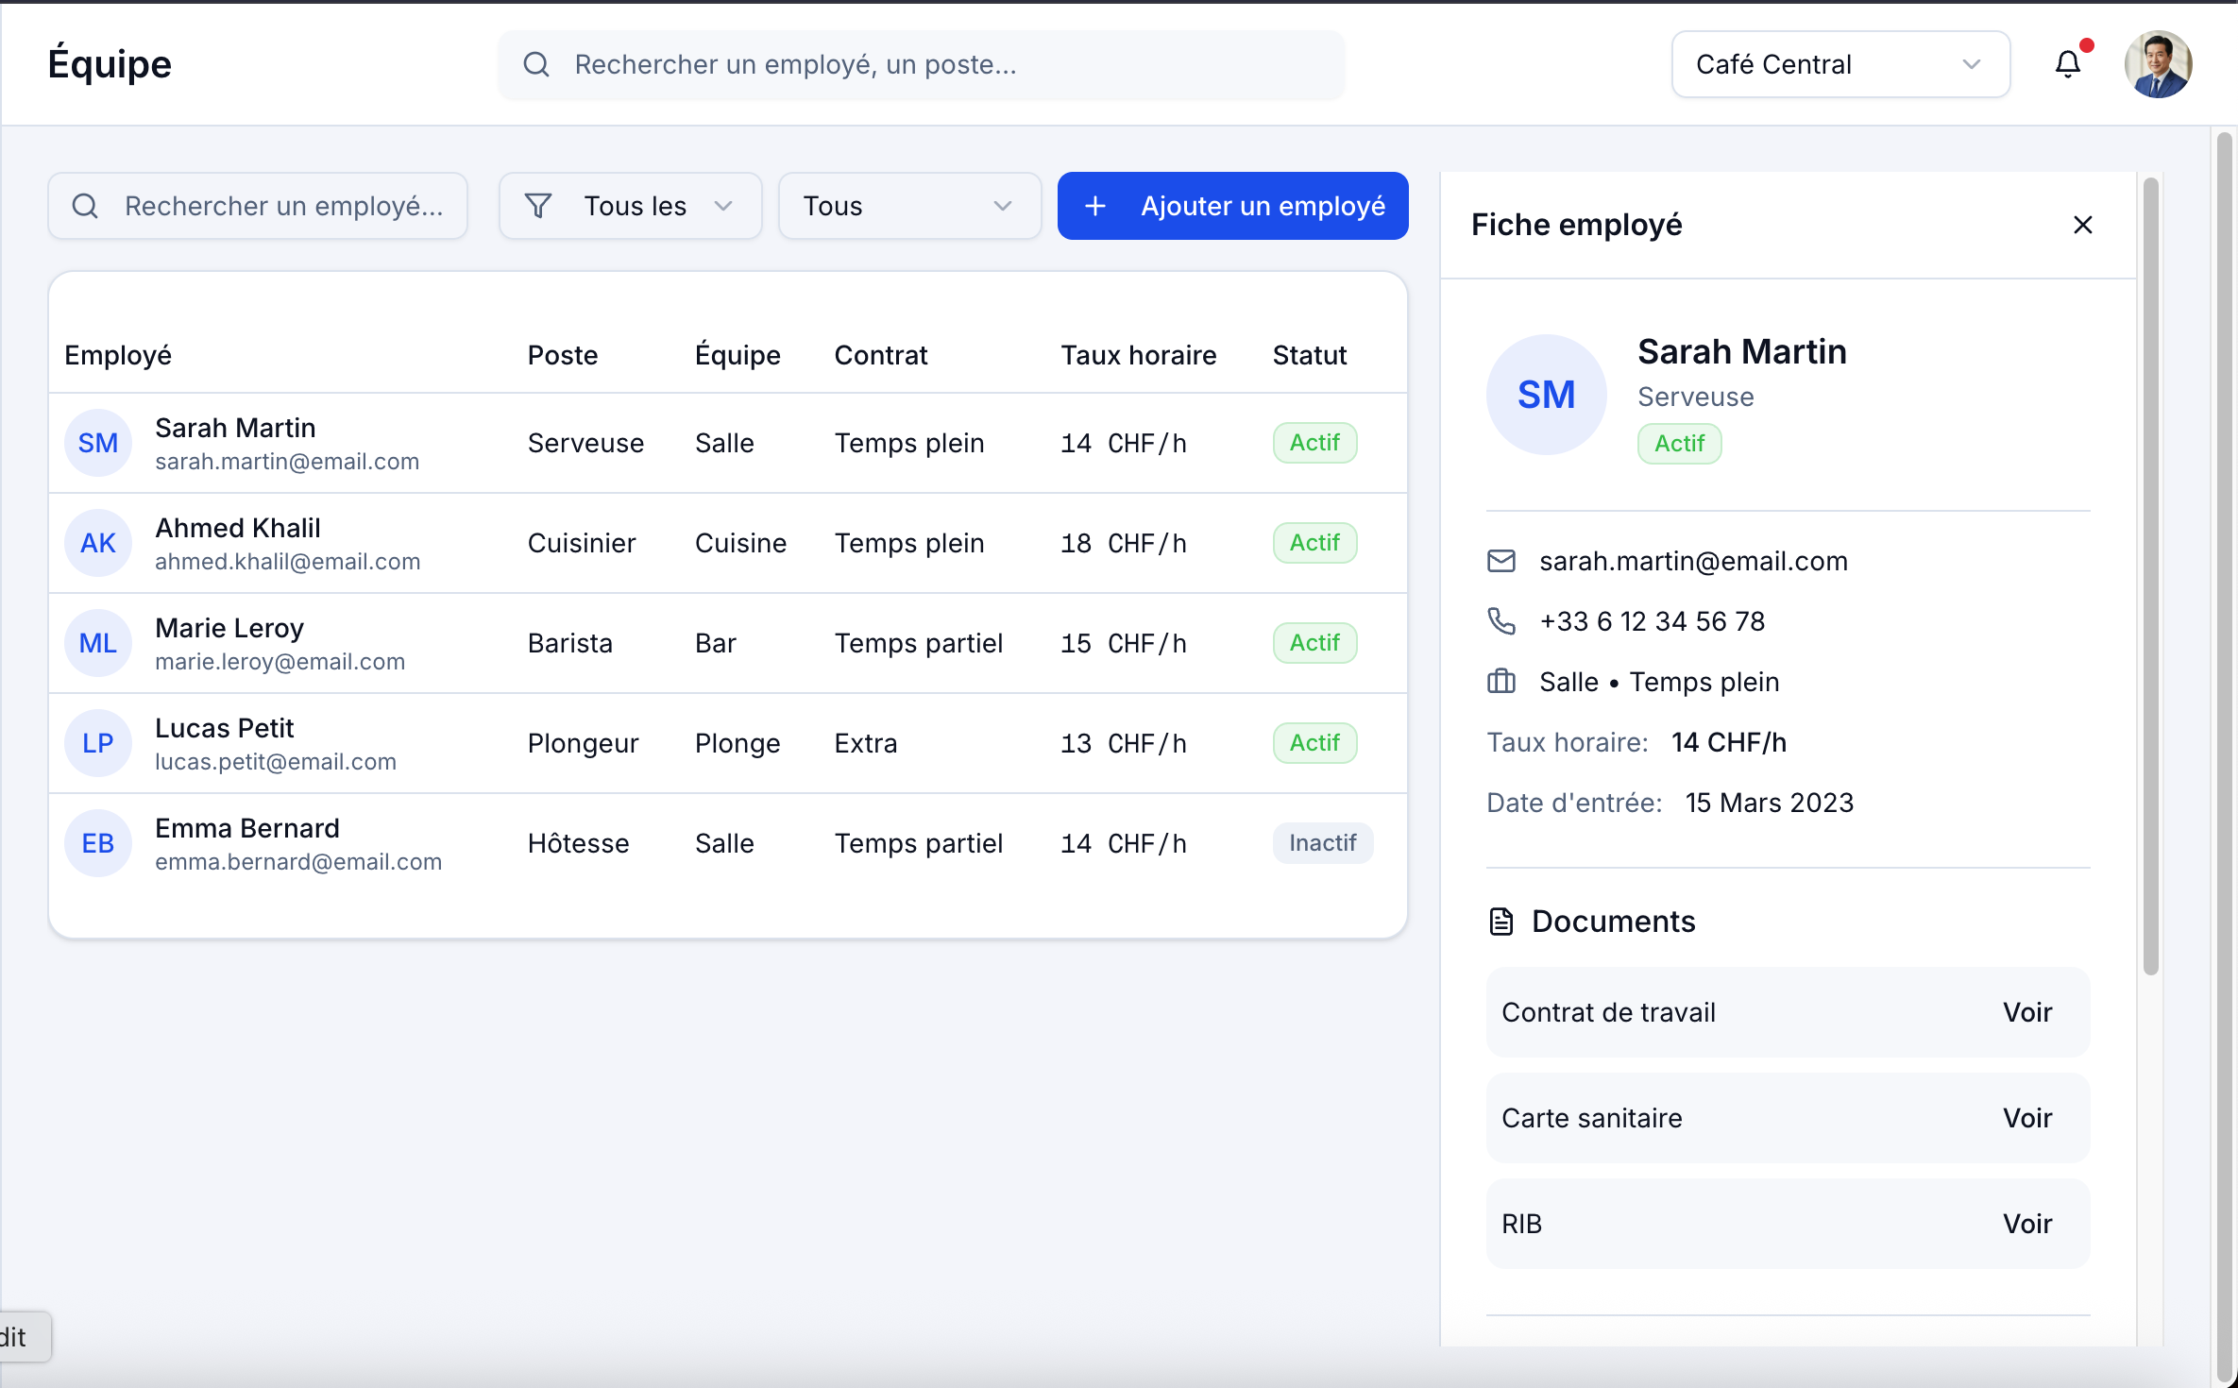Click the Documents section file icon
2238x1388 pixels.
[x=1501, y=922]
